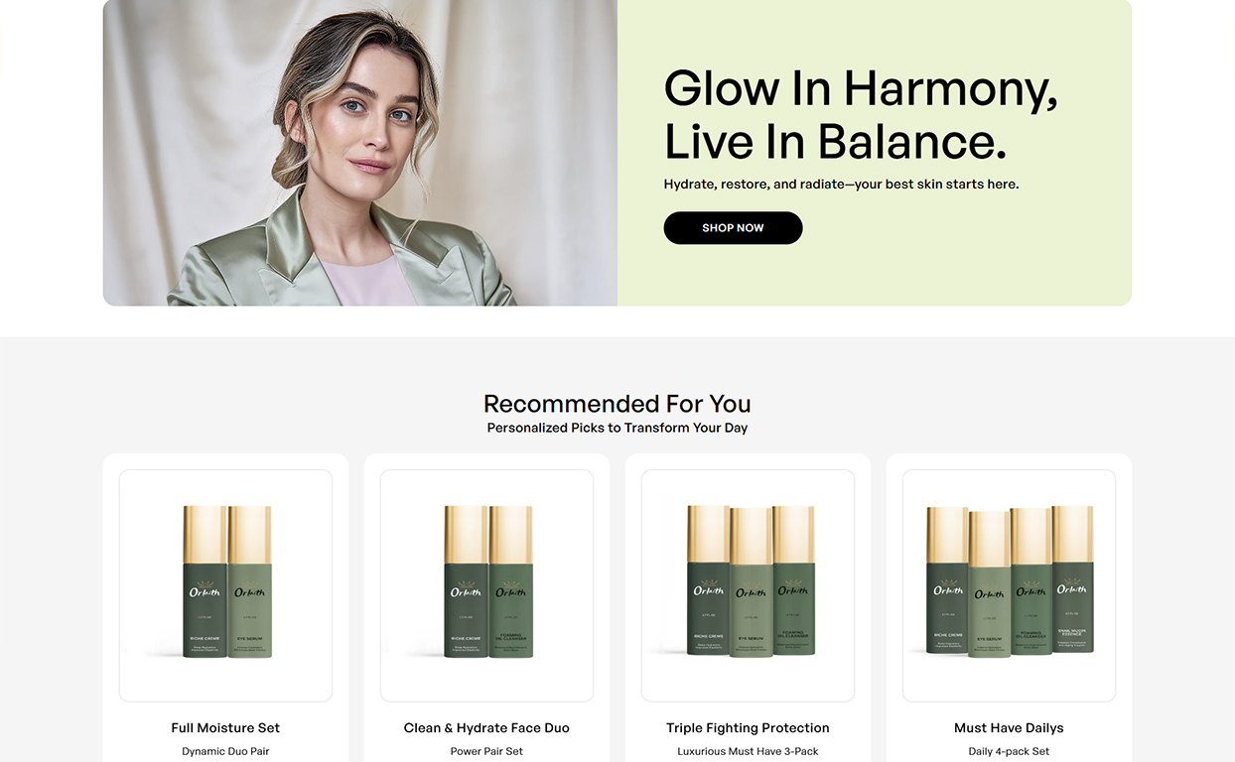Select the Personalized Picks to Transform subheading
The height and width of the screenshot is (762, 1235).
(x=617, y=428)
